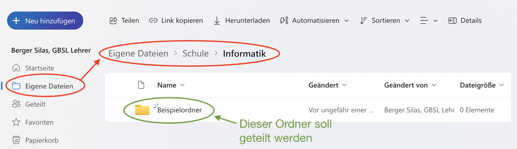Screen dimensions: 517x149
Task: Click the Eigene Dateien breadcrumb link
Action: (138, 53)
